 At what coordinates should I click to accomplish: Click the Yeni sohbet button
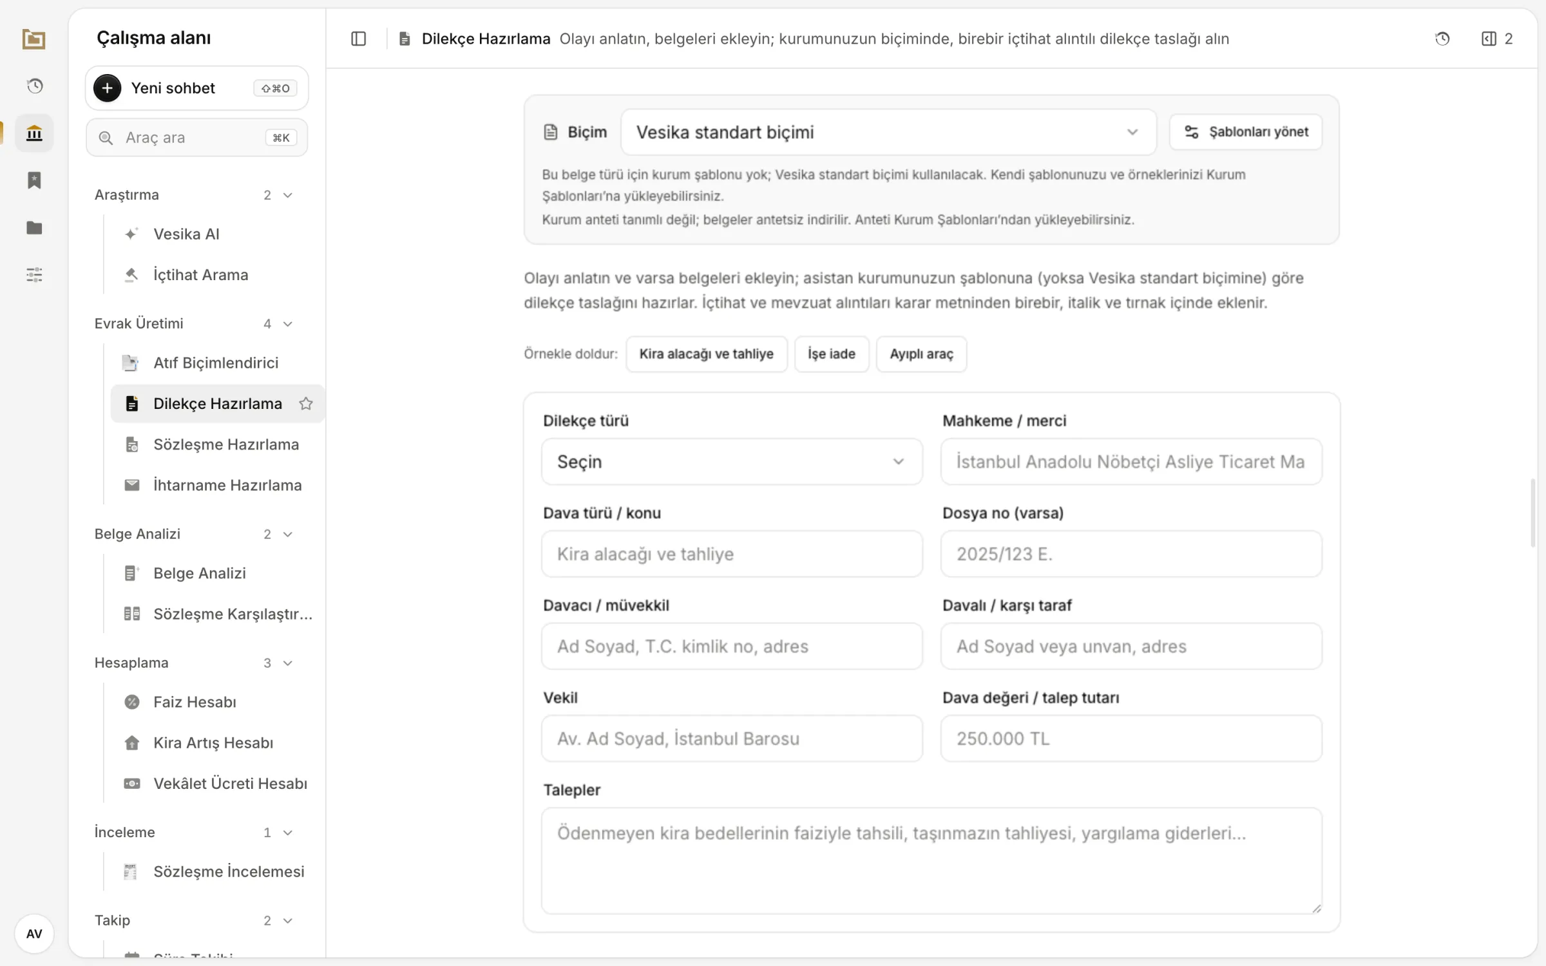(196, 88)
